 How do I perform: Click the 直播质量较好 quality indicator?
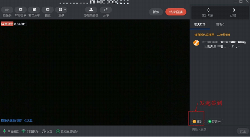pyautogui.click(x=67, y=131)
